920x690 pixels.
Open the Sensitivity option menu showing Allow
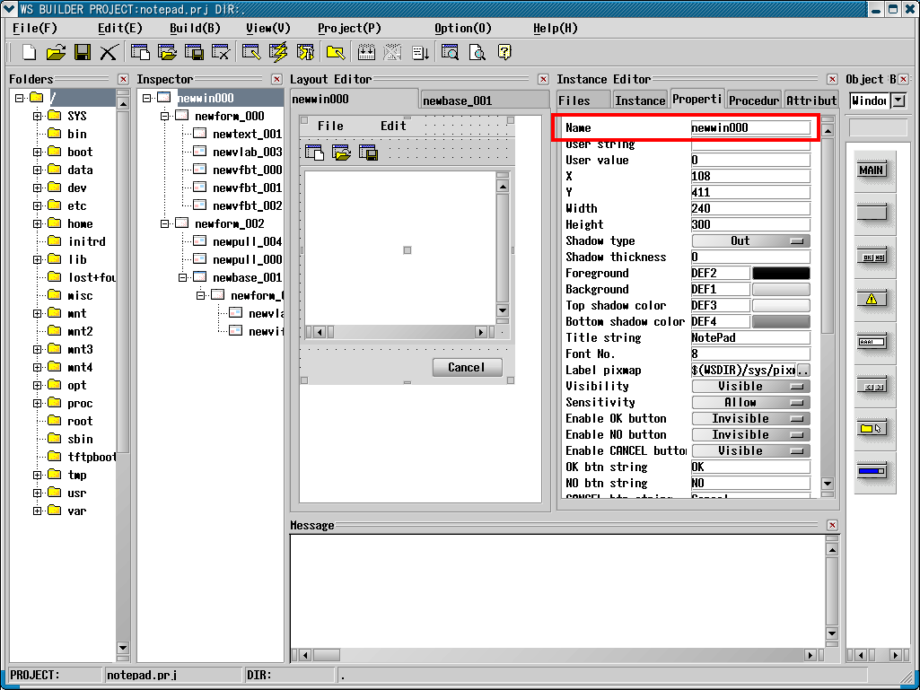(x=751, y=403)
